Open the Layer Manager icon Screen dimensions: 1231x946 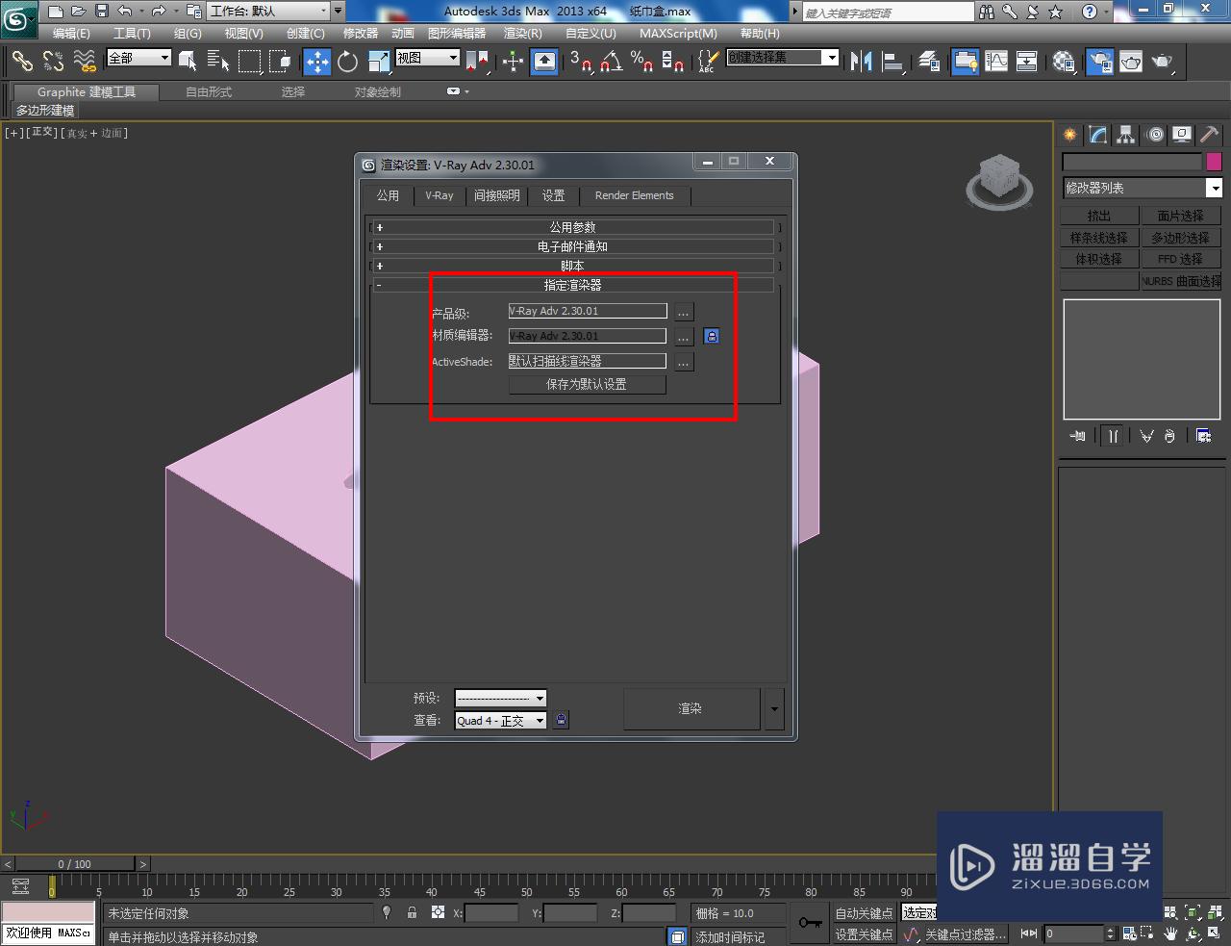tap(929, 62)
